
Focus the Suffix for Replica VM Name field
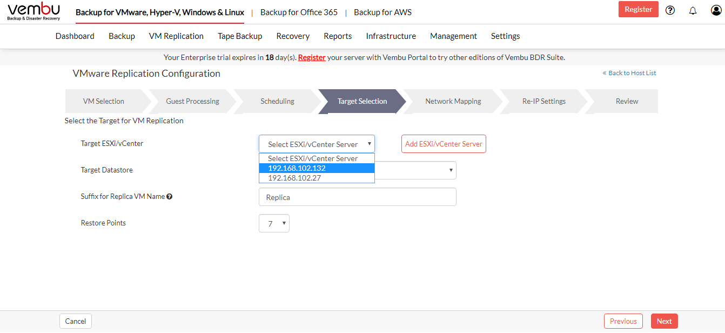click(358, 197)
